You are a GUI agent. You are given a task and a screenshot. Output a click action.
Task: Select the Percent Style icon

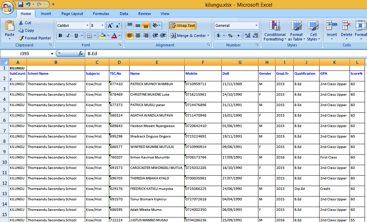pos(230,36)
